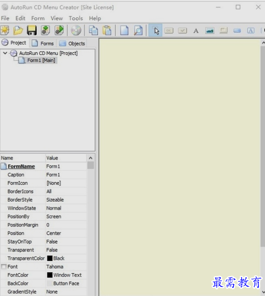Open the BorderStyle value Sizeable dropdown
Screen dimensions: 265x296
click(x=66, y=200)
